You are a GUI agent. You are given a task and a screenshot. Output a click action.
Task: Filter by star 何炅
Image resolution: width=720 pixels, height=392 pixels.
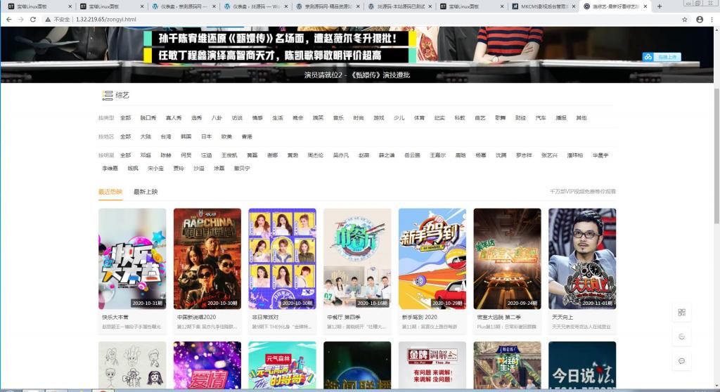186,155
